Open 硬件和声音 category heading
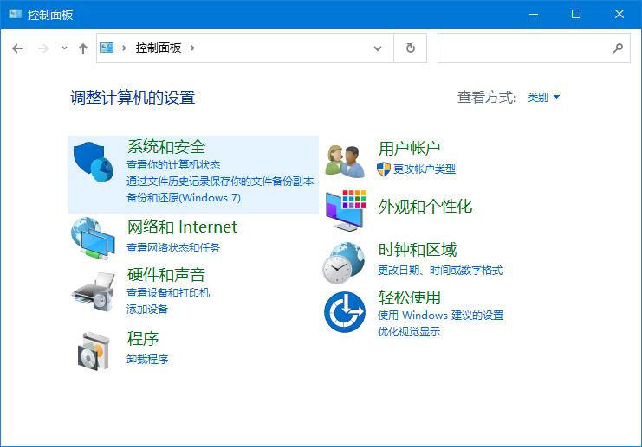 tap(166, 274)
